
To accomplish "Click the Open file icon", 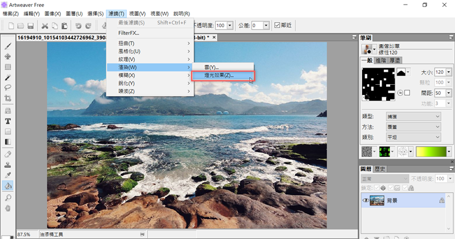I will pyautogui.click(x=20, y=26).
